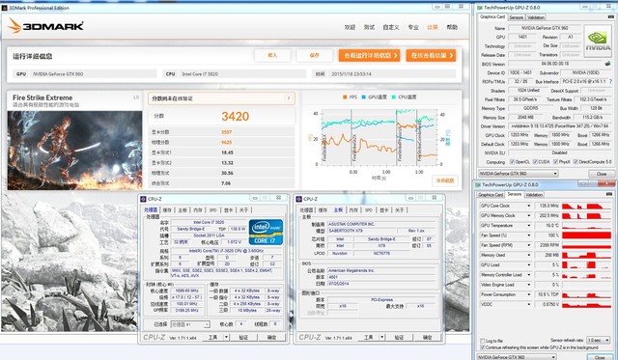Open the 测试 tab in 3DMark

coord(369,27)
